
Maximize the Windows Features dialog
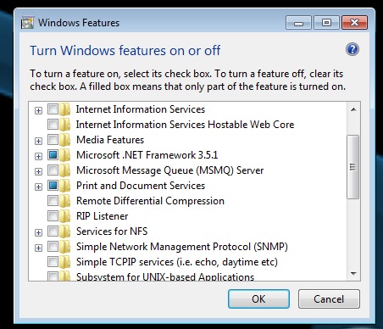(326, 23)
